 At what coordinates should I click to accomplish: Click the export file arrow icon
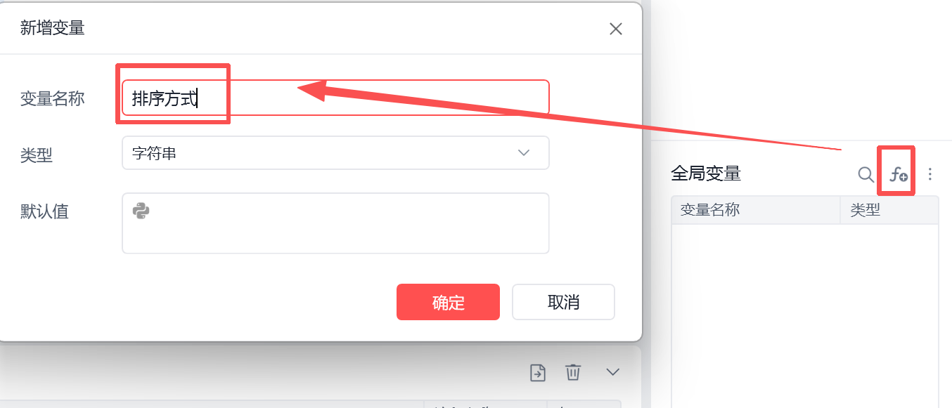[538, 372]
